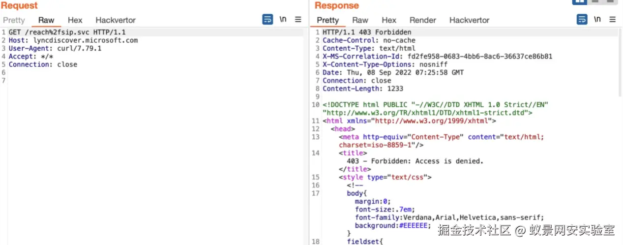The image size is (623, 245).
Task: Open the Request pane hamburger options menu
Action: (298, 20)
